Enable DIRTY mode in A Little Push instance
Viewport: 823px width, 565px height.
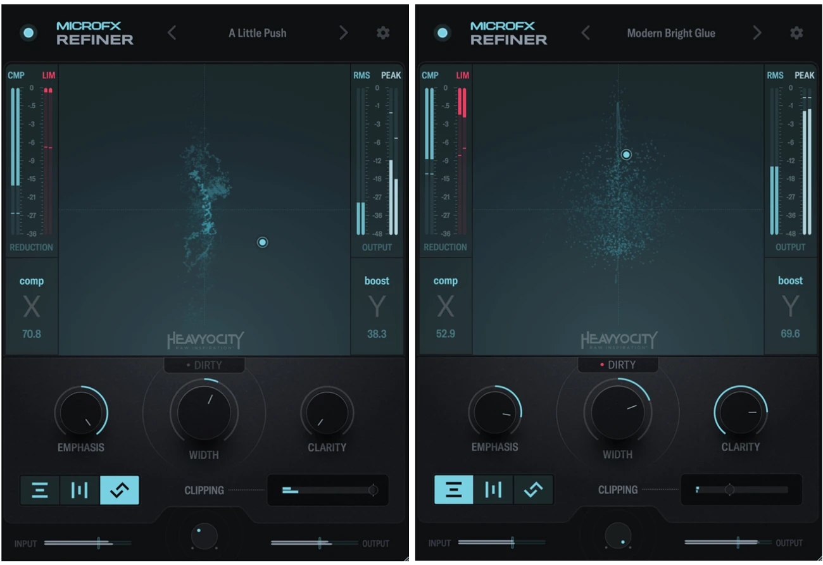[204, 365]
